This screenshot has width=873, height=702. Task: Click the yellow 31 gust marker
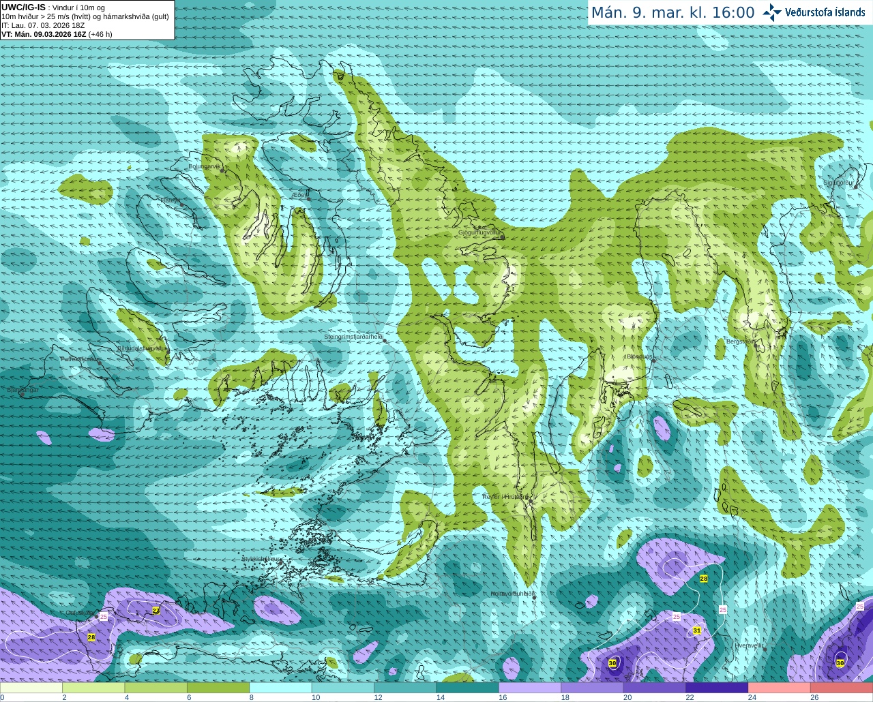[x=696, y=630]
